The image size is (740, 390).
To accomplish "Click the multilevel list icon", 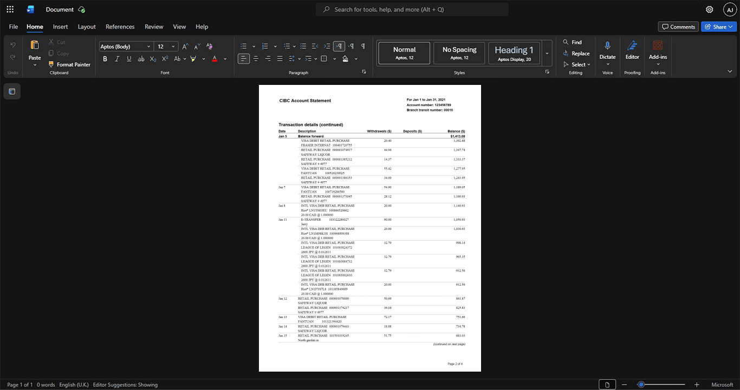I will [287, 47].
